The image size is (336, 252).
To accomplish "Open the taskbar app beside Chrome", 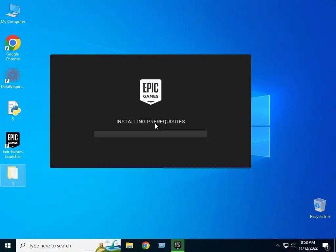I will point(161,245).
